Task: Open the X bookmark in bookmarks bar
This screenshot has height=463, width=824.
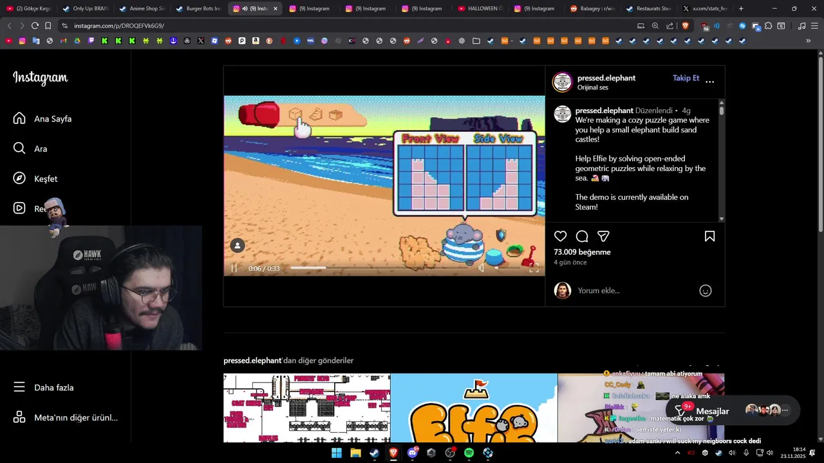Action: tap(201, 41)
